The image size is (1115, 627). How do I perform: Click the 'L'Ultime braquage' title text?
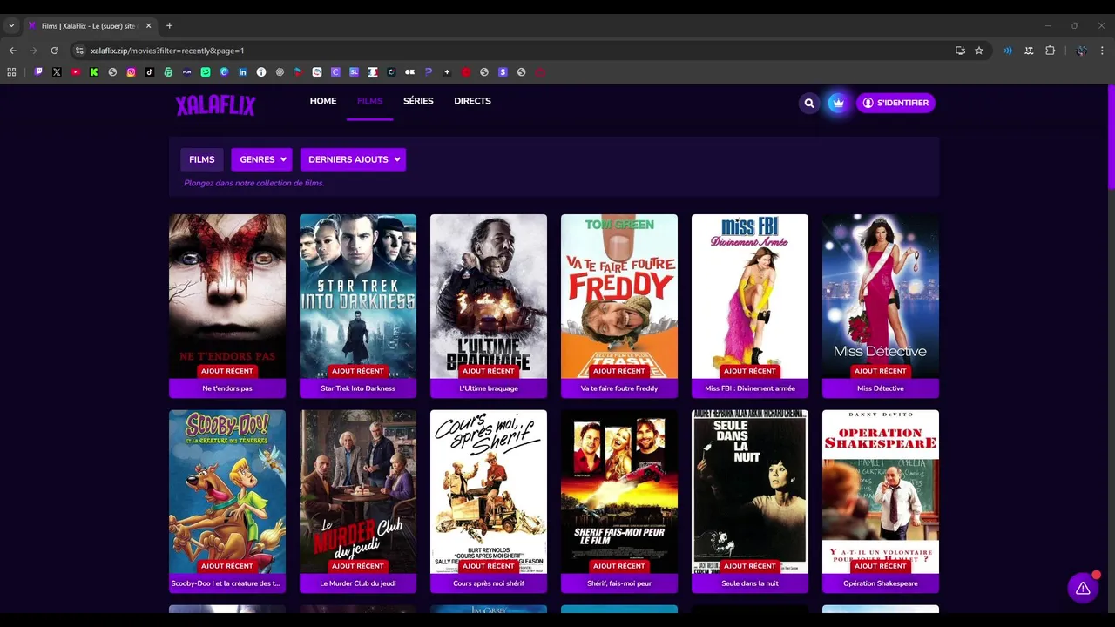[489, 388]
